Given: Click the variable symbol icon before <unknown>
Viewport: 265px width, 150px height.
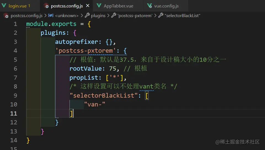Looking at the screenshot, I should click(x=51, y=15).
